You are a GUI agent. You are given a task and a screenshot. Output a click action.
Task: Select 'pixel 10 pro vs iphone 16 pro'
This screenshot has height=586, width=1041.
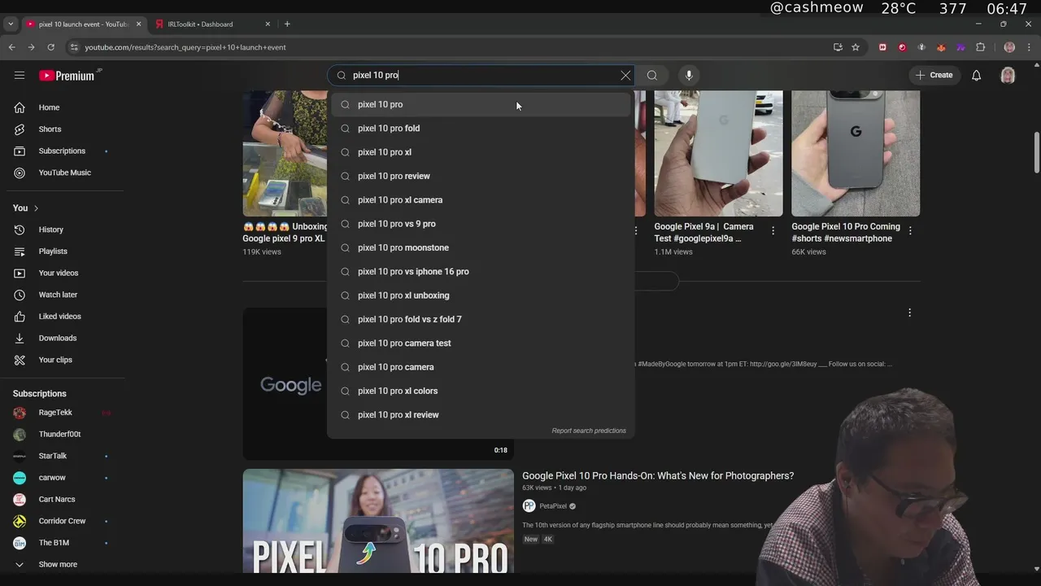point(481,272)
